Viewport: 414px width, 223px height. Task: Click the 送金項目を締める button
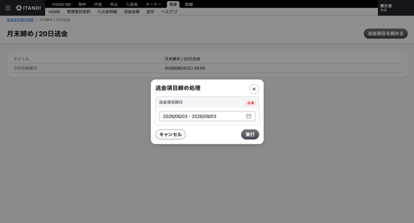pos(386,33)
